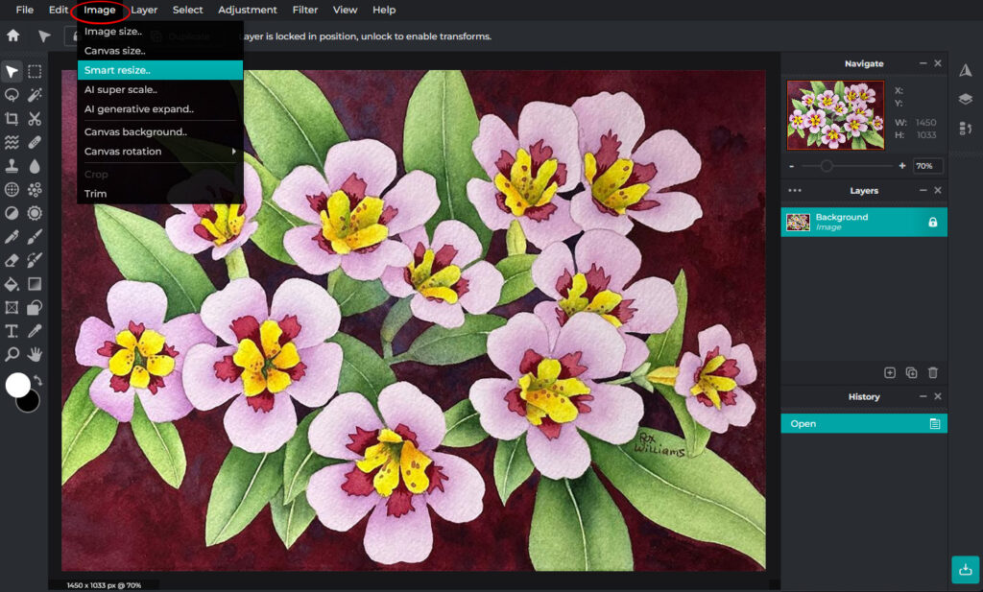This screenshot has width=983, height=592.
Task: Select the Frame tool with X box
Action: (12, 308)
